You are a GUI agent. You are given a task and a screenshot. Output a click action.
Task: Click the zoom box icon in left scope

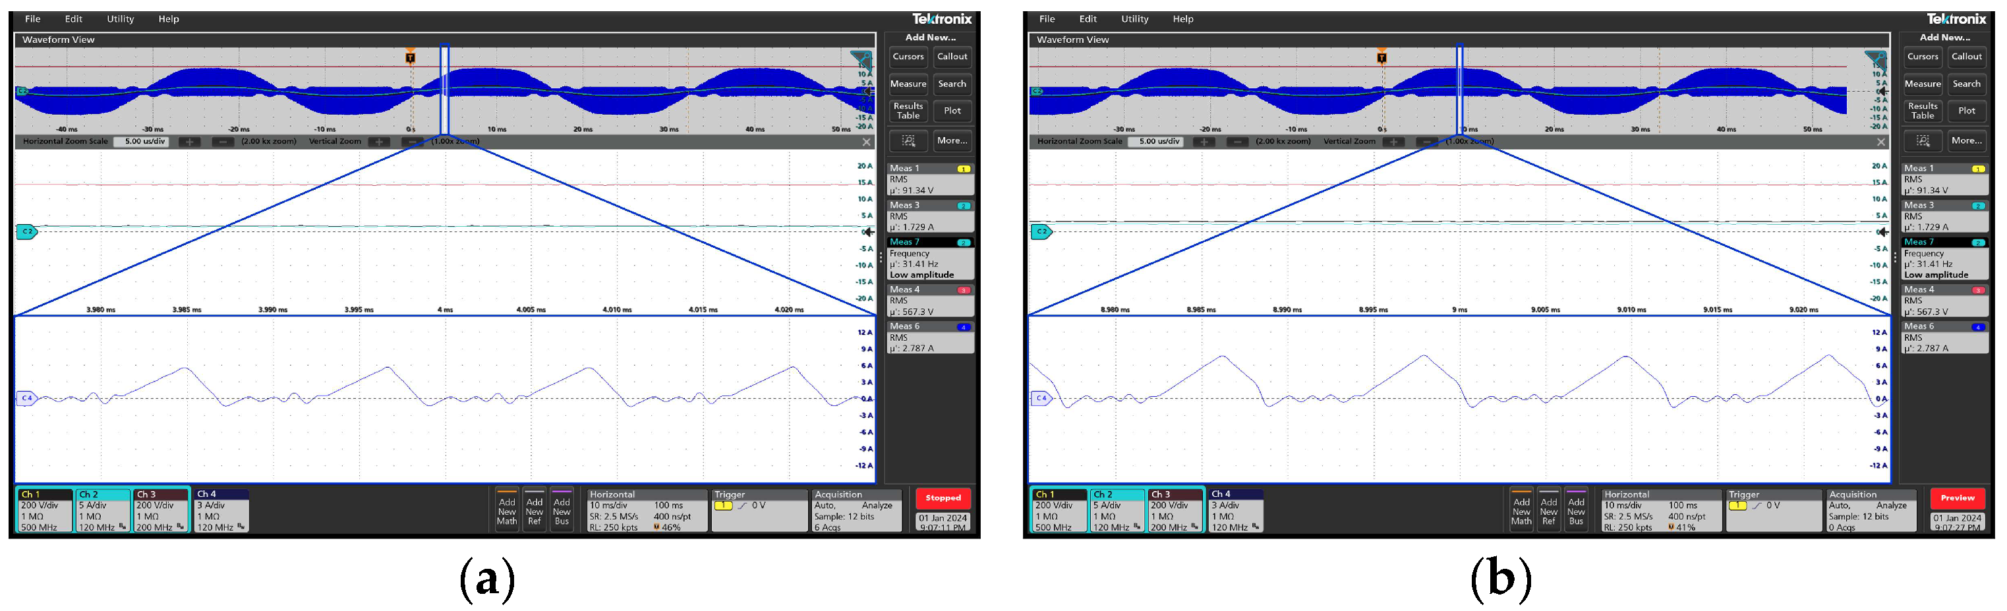908,141
